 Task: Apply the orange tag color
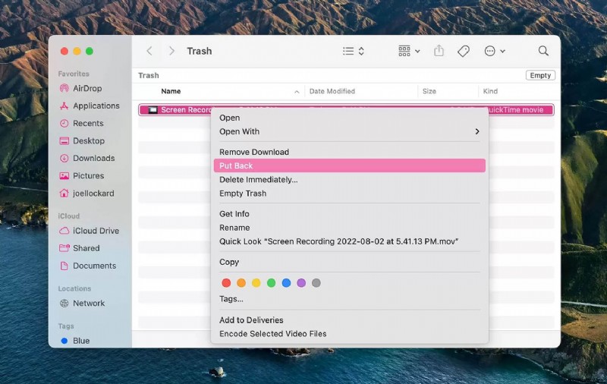pos(241,283)
